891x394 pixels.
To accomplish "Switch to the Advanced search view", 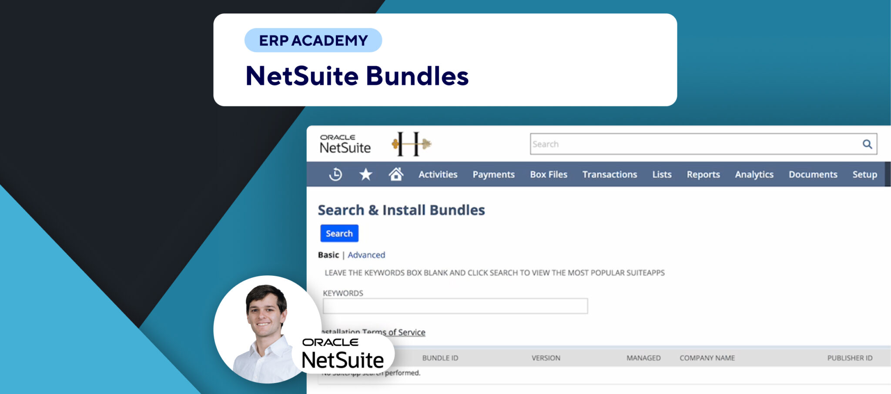I will [366, 255].
